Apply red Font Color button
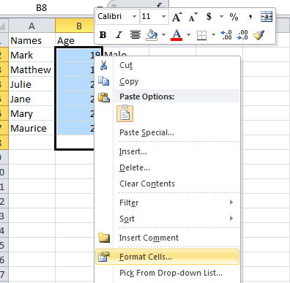The width and height of the screenshot is (290, 283). tap(176, 35)
